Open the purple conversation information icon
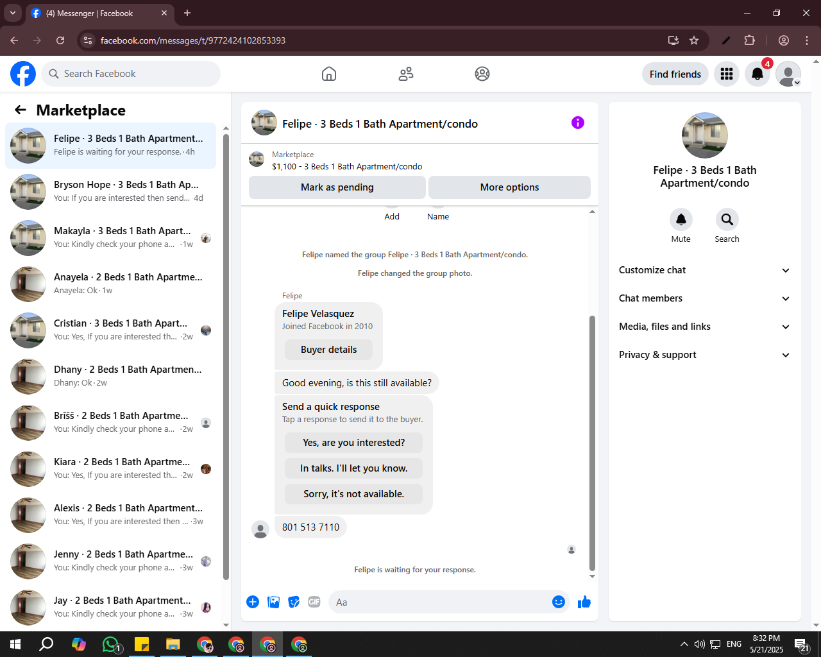This screenshot has width=821, height=657. point(578,123)
